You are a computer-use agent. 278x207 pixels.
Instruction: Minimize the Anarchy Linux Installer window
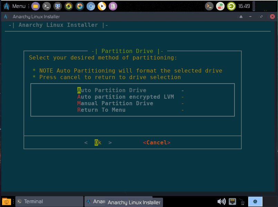click(250, 17)
